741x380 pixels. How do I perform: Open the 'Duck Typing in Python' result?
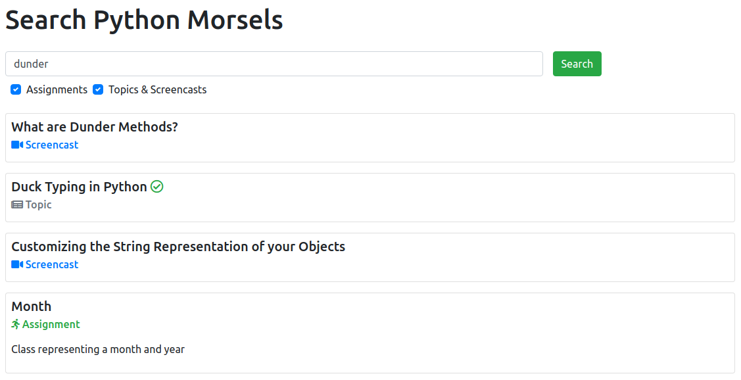79,187
